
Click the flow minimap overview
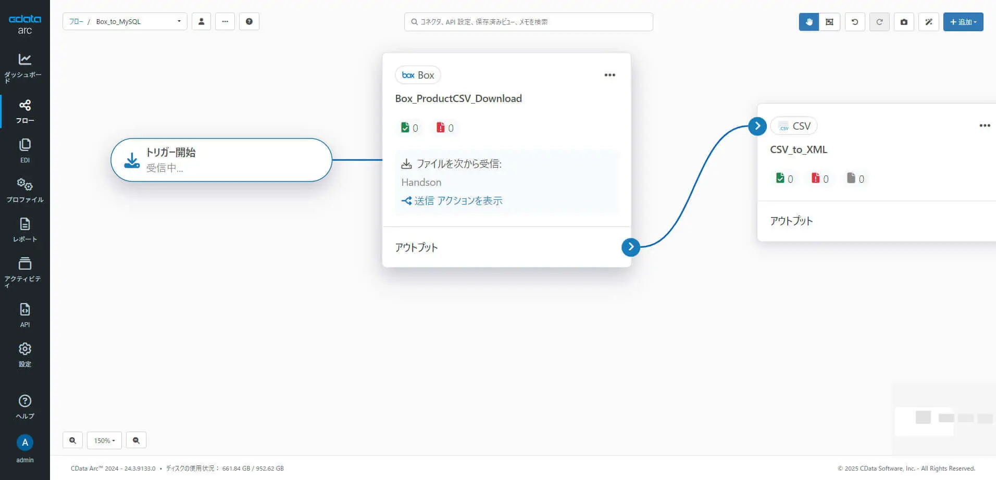[x=943, y=419]
